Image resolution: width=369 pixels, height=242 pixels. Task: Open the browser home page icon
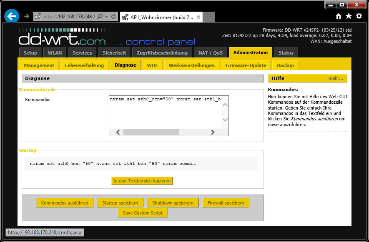coord(339,16)
